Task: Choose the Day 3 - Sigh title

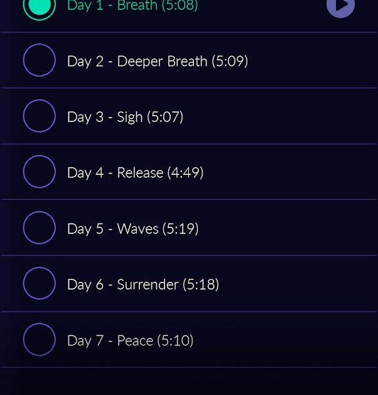Action: [x=105, y=117]
